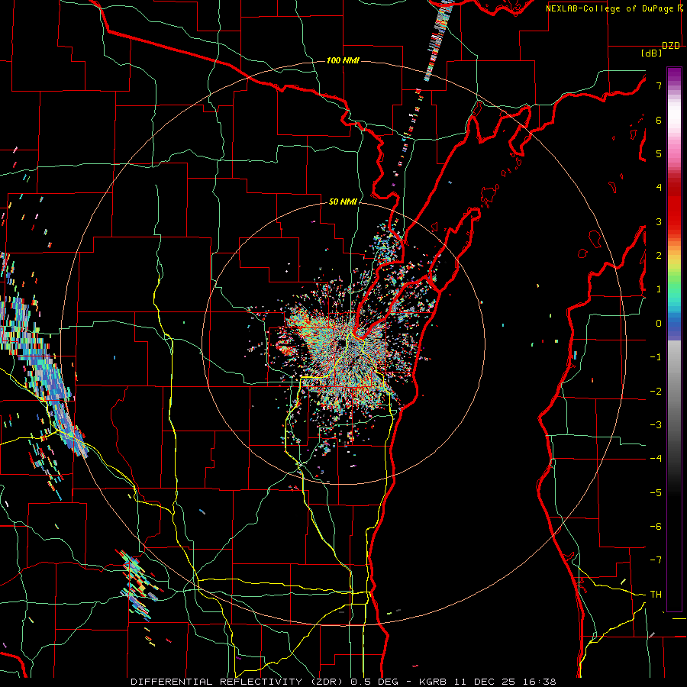Screen dimensions: 687x687
Task: Click the [dB] unit label
Action: tap(651, 53)
